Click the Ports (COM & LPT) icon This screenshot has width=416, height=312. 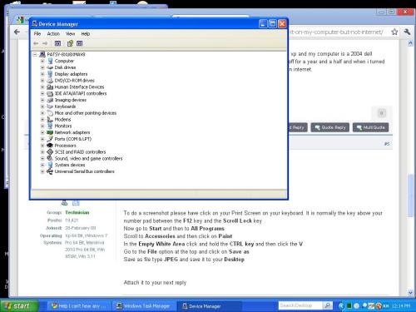tap(50, 139)
